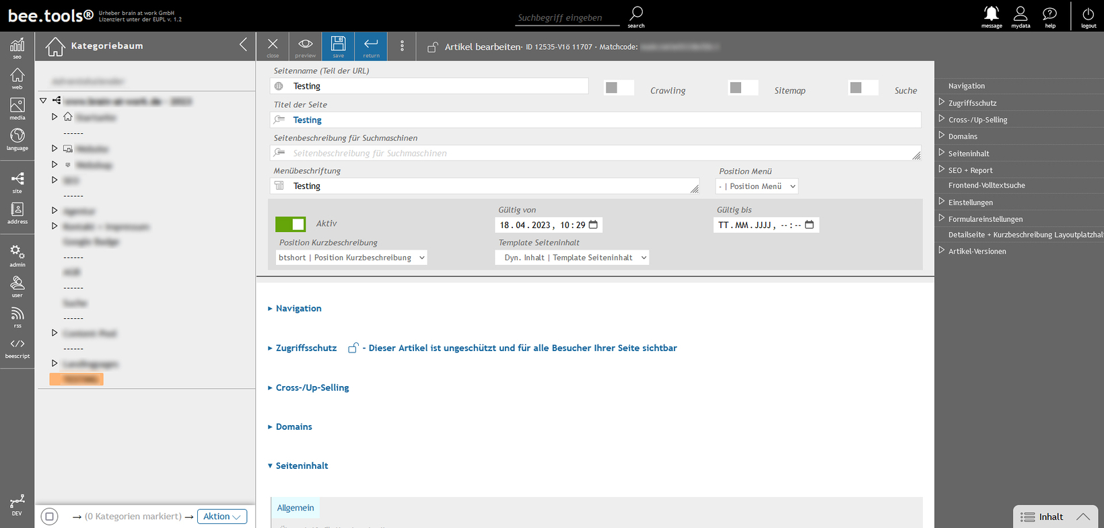
Task: Open the web section in sidebar
Action: [17, 78]
